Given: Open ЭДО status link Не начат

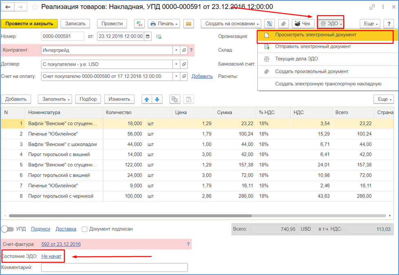Looking at the screenshot, I should pyautogui.click(x=51, y=256).
